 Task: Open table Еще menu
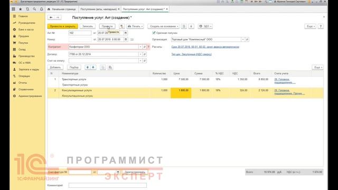click(318, 68)
